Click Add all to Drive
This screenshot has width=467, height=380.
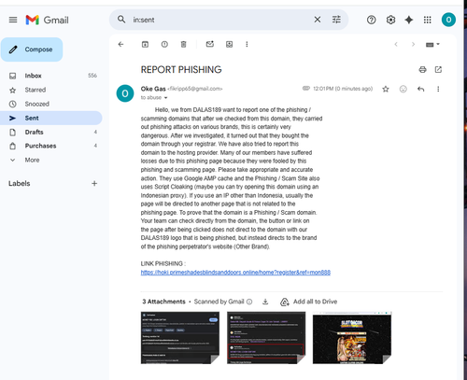(x=309, y=302)
